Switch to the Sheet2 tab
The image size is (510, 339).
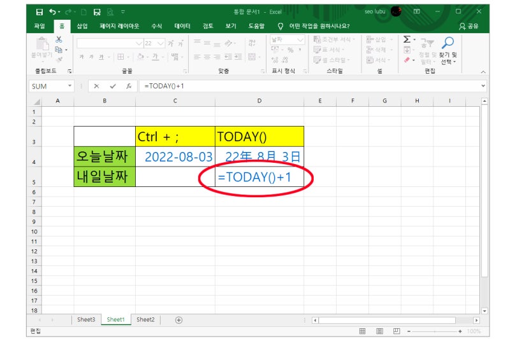[145, 319]
